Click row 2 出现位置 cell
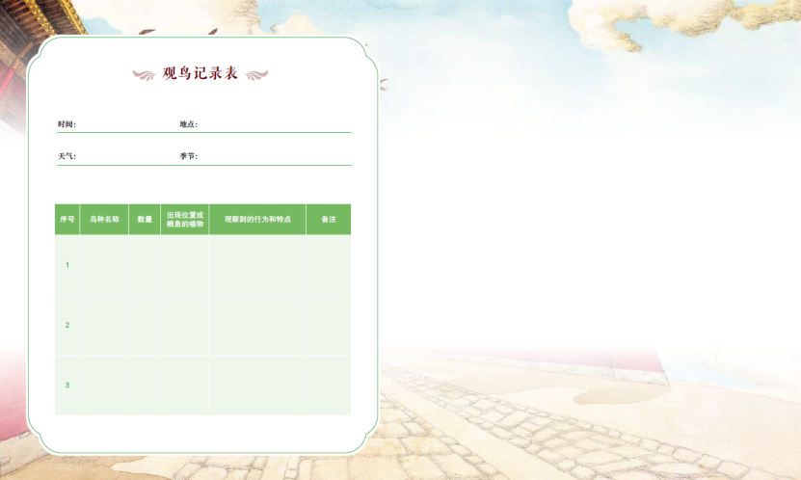Image resolution: width=801 pixels, height=480 pixels. coord(185,325)
